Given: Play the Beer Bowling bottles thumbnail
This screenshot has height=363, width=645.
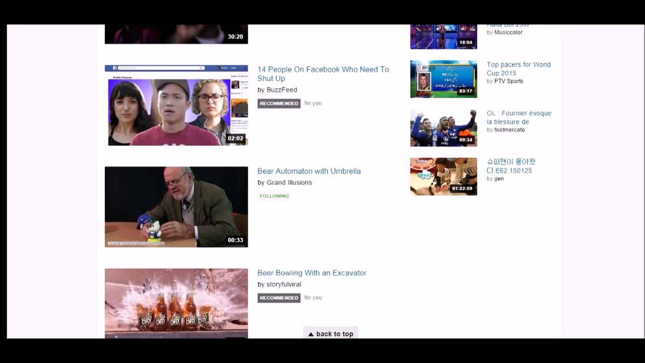Looking at the screenshot, I should [176, 303].
